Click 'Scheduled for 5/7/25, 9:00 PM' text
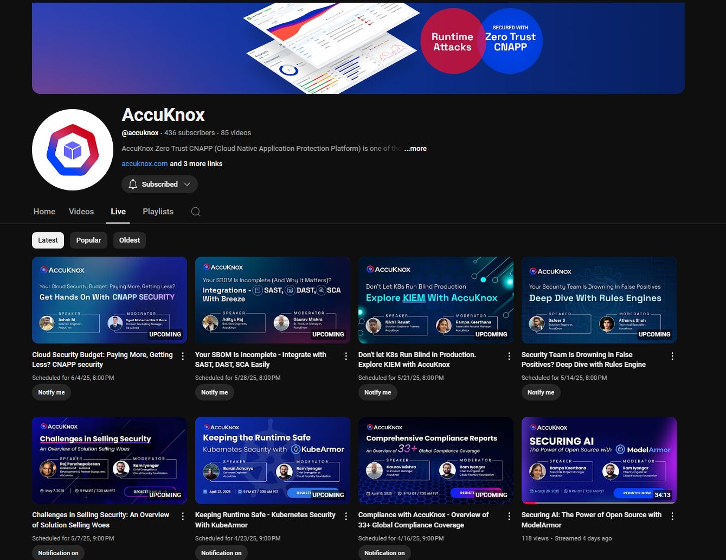 point(73,538)
